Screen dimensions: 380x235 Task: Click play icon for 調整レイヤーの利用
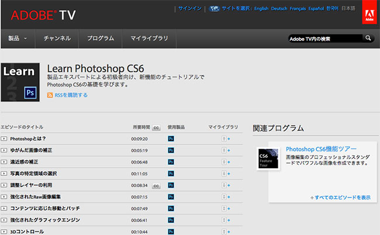[4, 185]
